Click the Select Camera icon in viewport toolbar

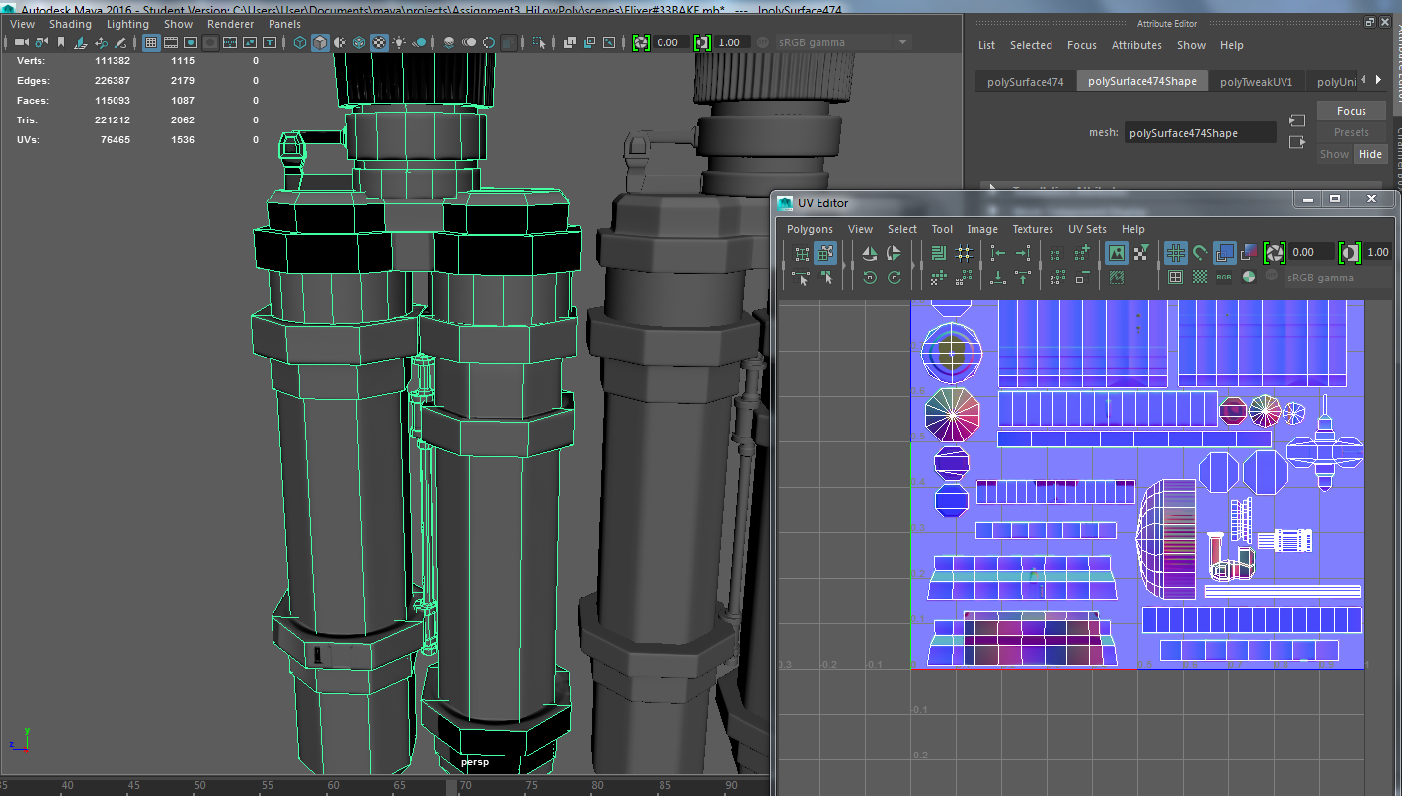21,42
